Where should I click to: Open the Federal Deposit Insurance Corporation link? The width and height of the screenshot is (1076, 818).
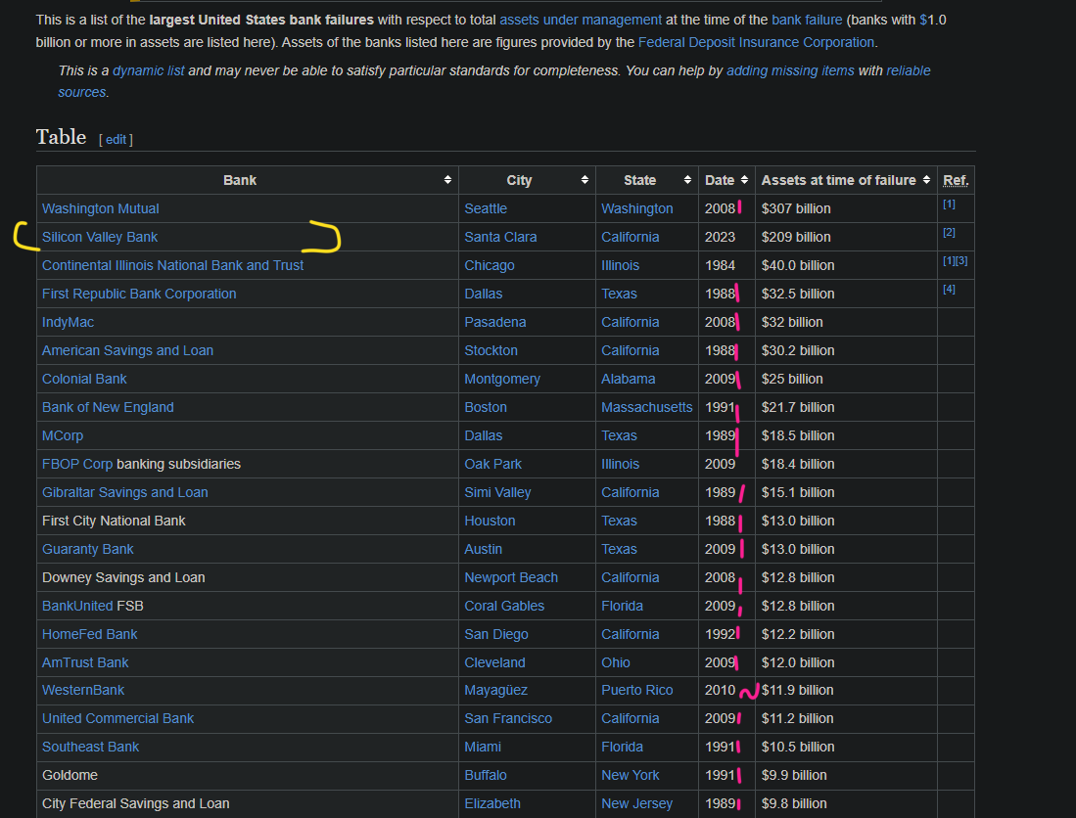coord(756,42)
